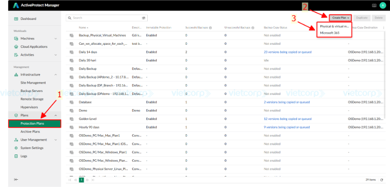This screenshot has width=390, height=187.
Task: Collapse the sidebar with arrow icon
Action: tap(16, 180)
